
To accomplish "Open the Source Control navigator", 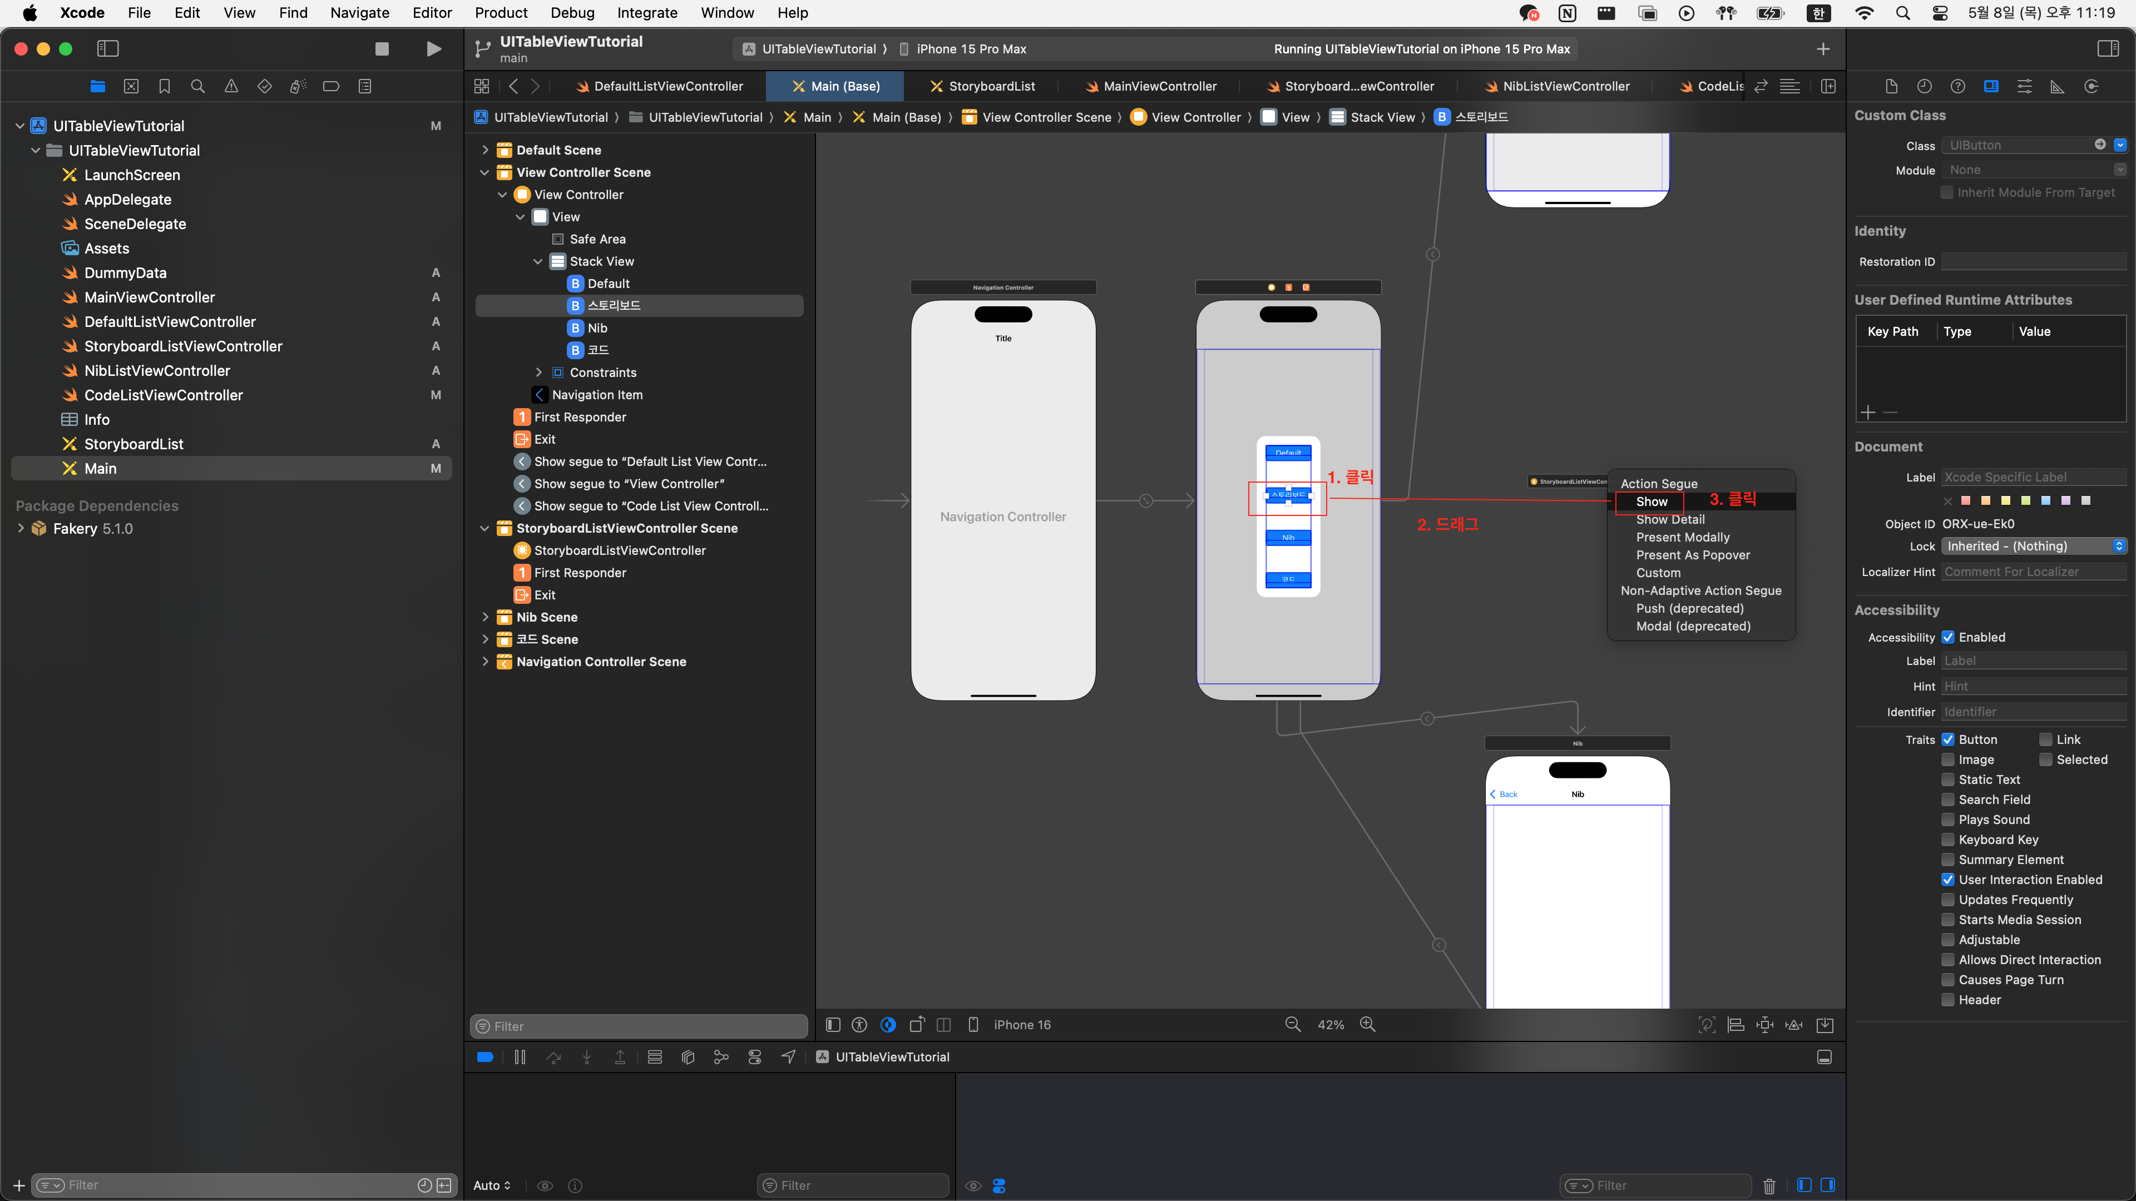I will 131,86.
